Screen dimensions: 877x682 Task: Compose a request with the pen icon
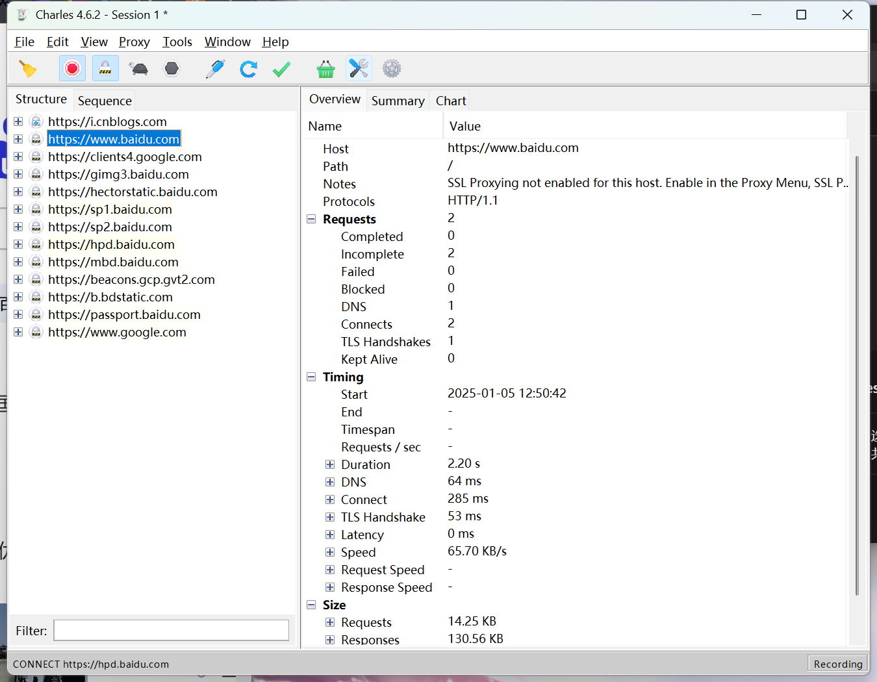(x=215, y=68)
